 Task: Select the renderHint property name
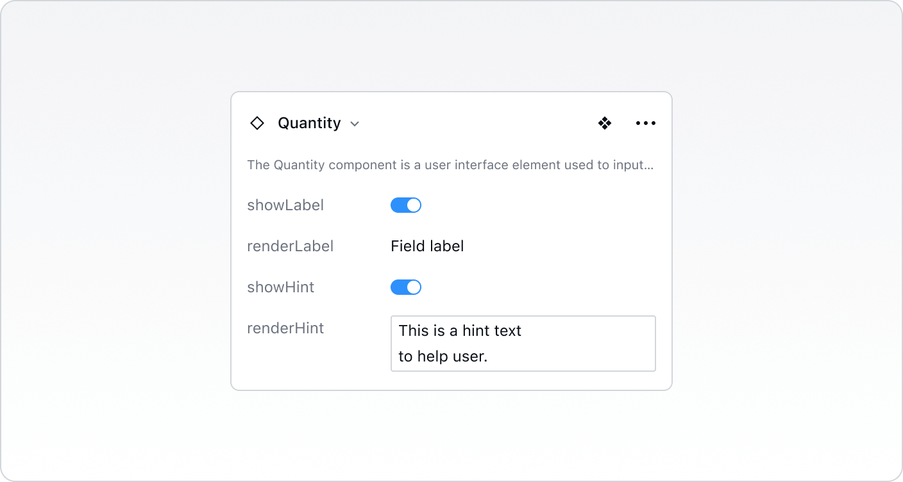point(285,328)
